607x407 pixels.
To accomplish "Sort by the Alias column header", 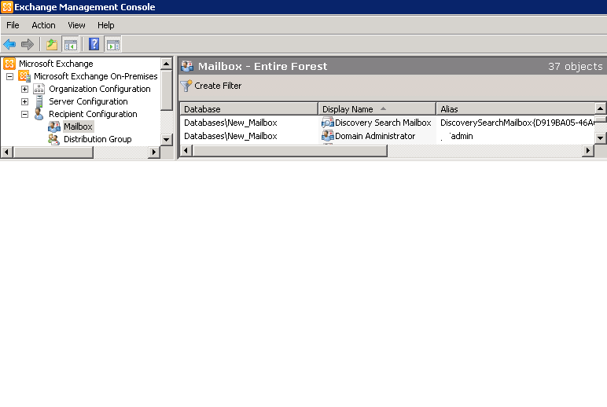I will [x=516, y=109].
